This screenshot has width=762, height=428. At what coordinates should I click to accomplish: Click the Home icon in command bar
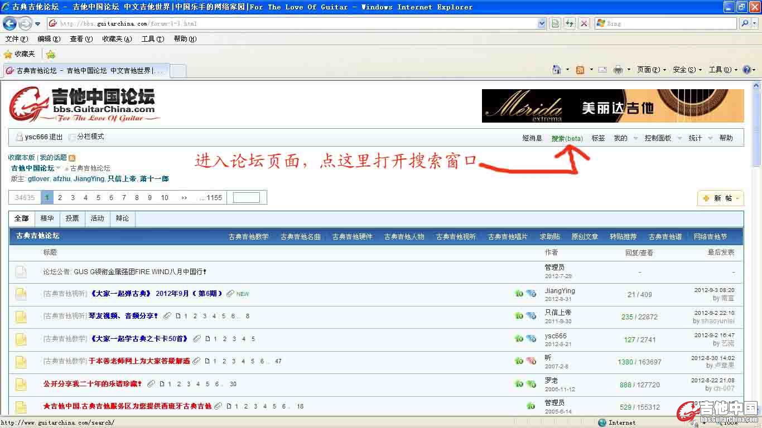coord(556,70)
